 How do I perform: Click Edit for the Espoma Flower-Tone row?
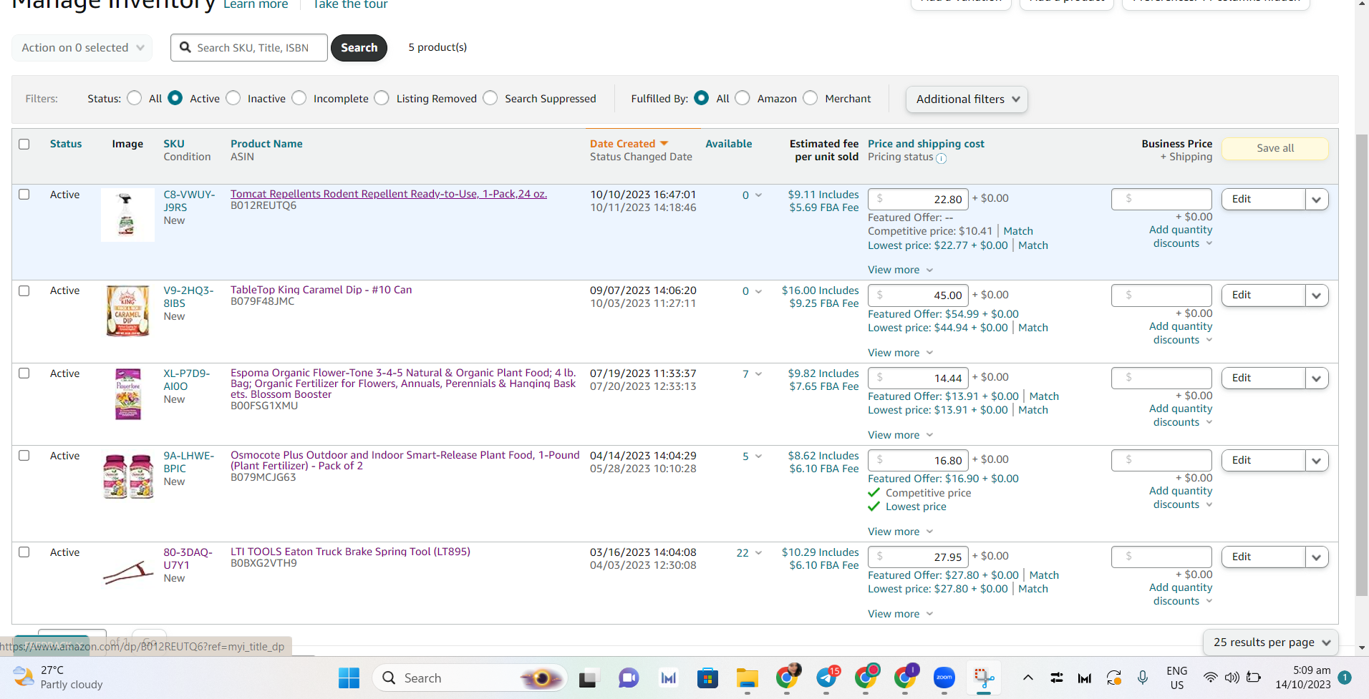[1264, 378]
